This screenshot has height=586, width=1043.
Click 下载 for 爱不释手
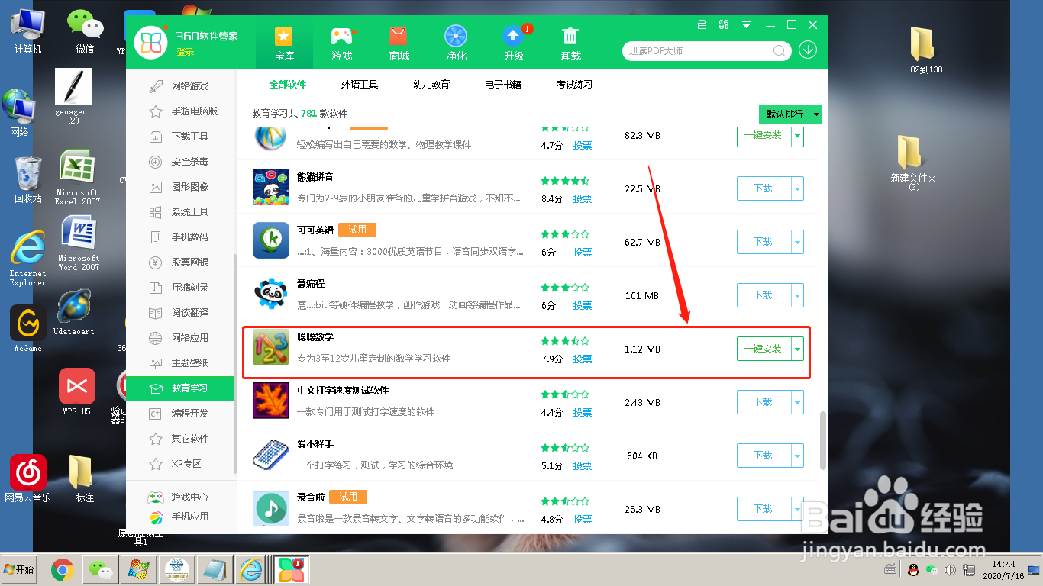764,456
